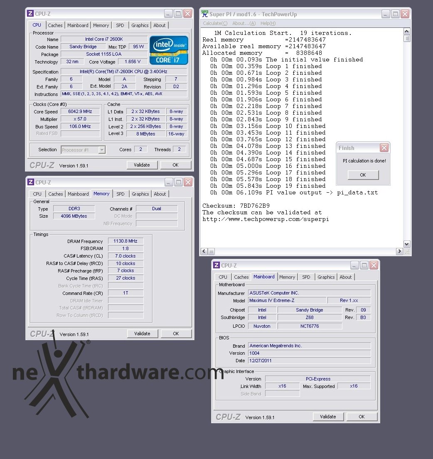Image resolution: width=433 pixels, height=459 pixels.
Task: Close the CPU-Z Memory window
Action: point(188,182)
